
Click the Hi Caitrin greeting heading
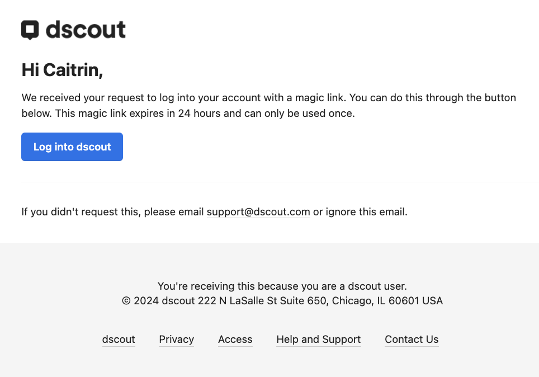pos(62,70)
